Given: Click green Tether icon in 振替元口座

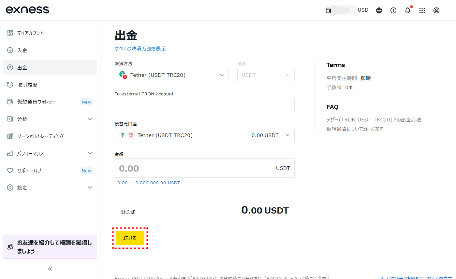Looking at the screenshot, I should [x=123, y=135].
